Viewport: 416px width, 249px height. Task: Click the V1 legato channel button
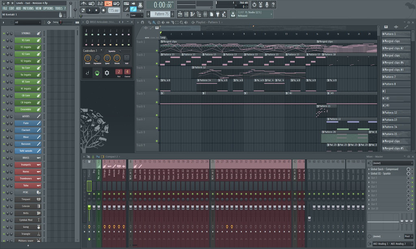[26, 47]
